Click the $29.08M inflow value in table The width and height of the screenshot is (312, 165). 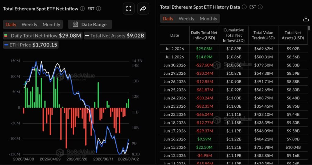(x=204, y=49)
